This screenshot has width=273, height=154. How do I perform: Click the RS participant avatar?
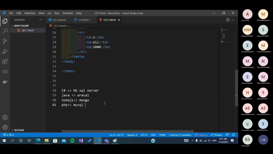[247, 140]
